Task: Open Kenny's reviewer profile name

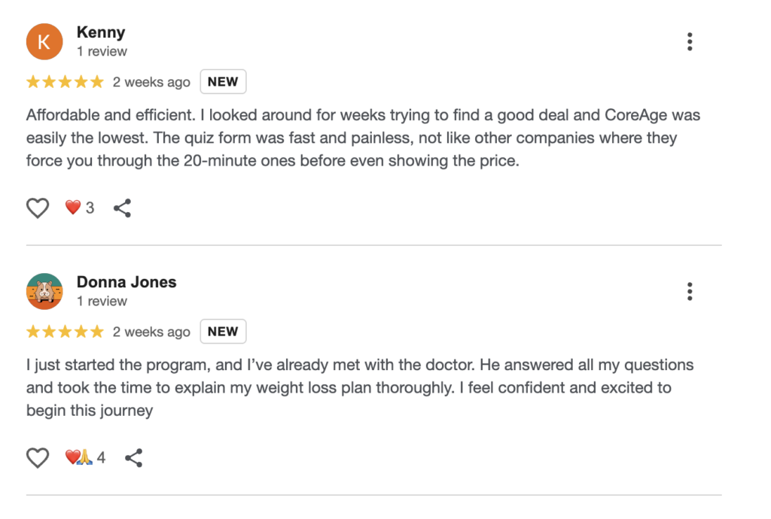Action: 101,32
